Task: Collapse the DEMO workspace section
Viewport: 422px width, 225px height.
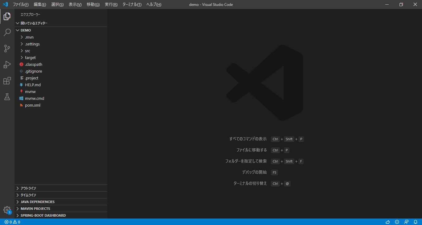Action: (x=61, y=30)
